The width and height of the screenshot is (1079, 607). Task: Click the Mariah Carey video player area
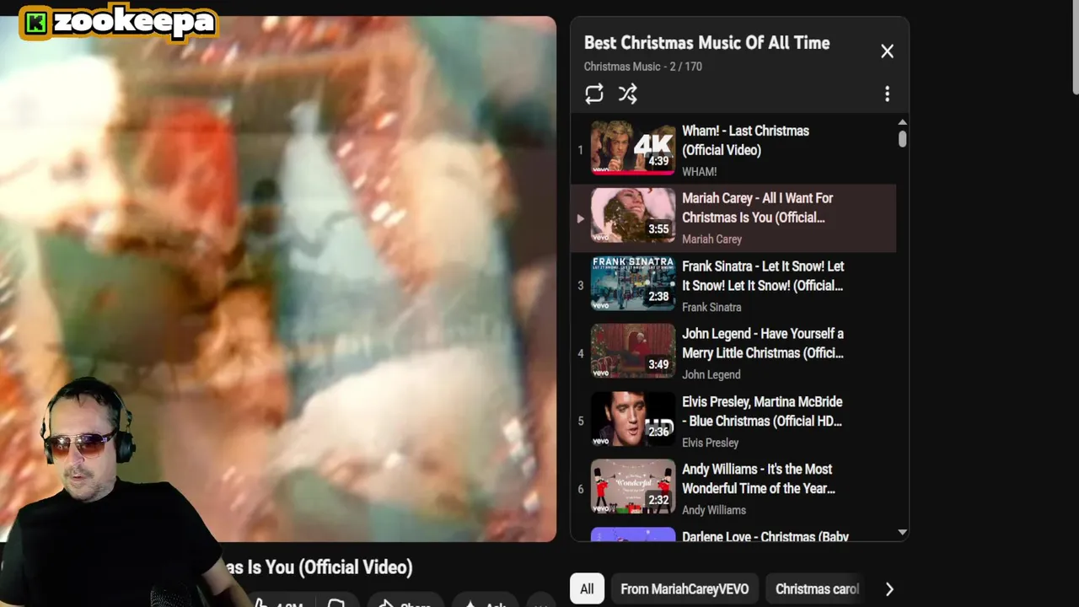coord(278,279)
